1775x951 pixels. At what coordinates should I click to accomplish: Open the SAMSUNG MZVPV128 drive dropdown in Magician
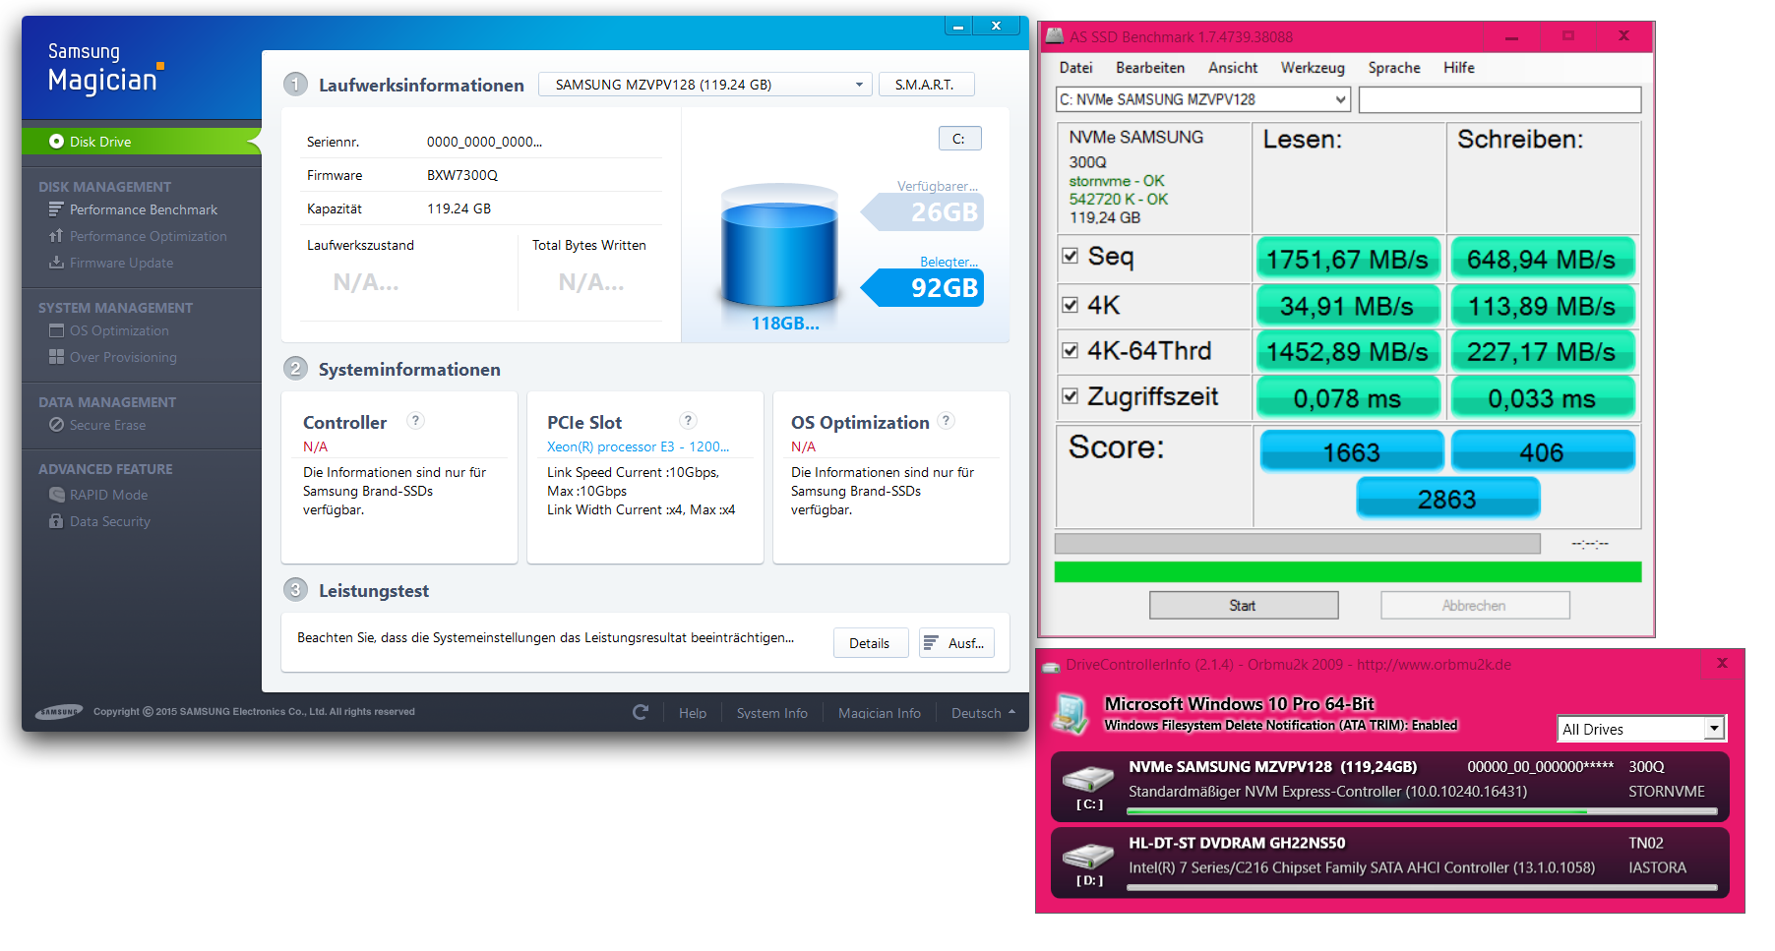[705, 85]
